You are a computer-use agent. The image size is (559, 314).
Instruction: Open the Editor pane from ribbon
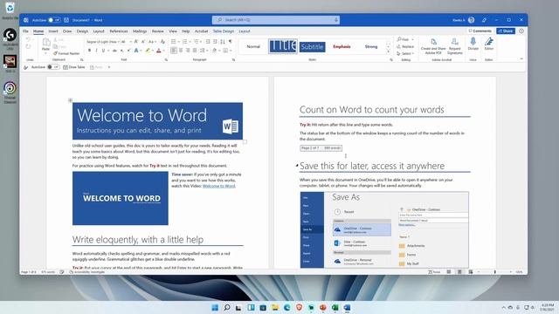(x=489, y=44)
